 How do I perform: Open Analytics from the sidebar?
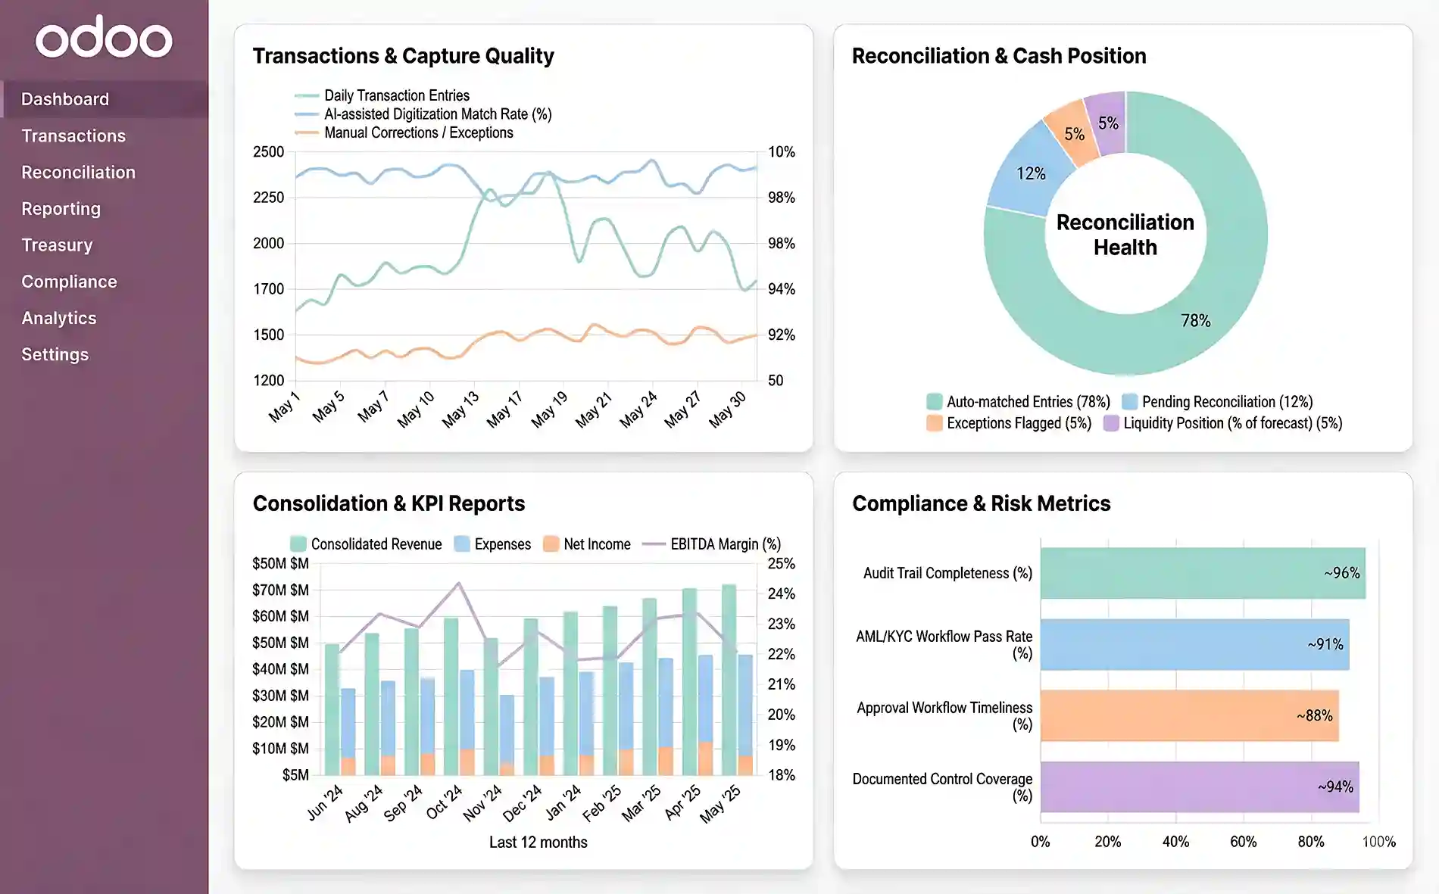pyautogui.click(x=59, y=317)
